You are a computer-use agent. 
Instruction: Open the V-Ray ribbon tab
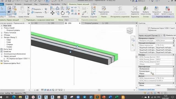click(x=64, y=4)
